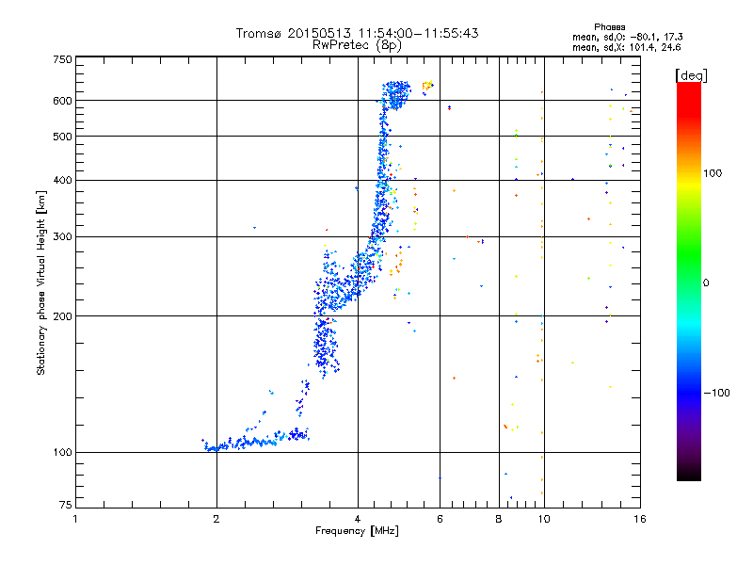
Task: Click the '10' frequency axis label
Action: (x=544, y=519)
